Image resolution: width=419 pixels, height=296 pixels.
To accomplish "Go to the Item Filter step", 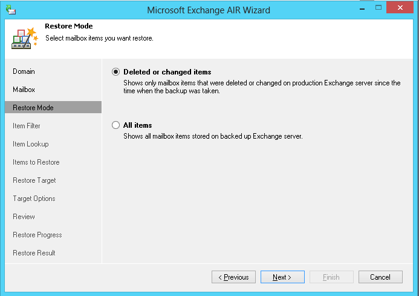I will [27, 126].
